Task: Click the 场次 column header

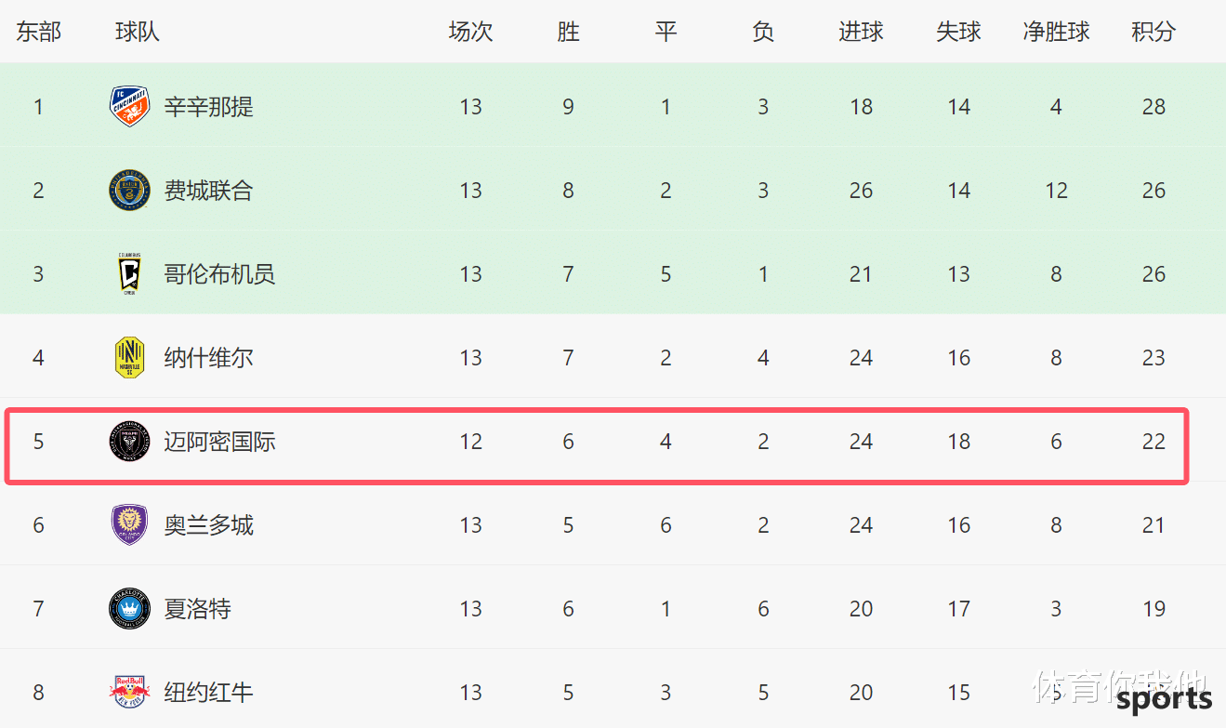Action: 470,32
